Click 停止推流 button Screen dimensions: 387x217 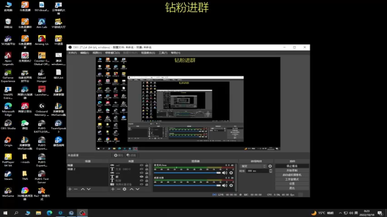coord(292,166)
